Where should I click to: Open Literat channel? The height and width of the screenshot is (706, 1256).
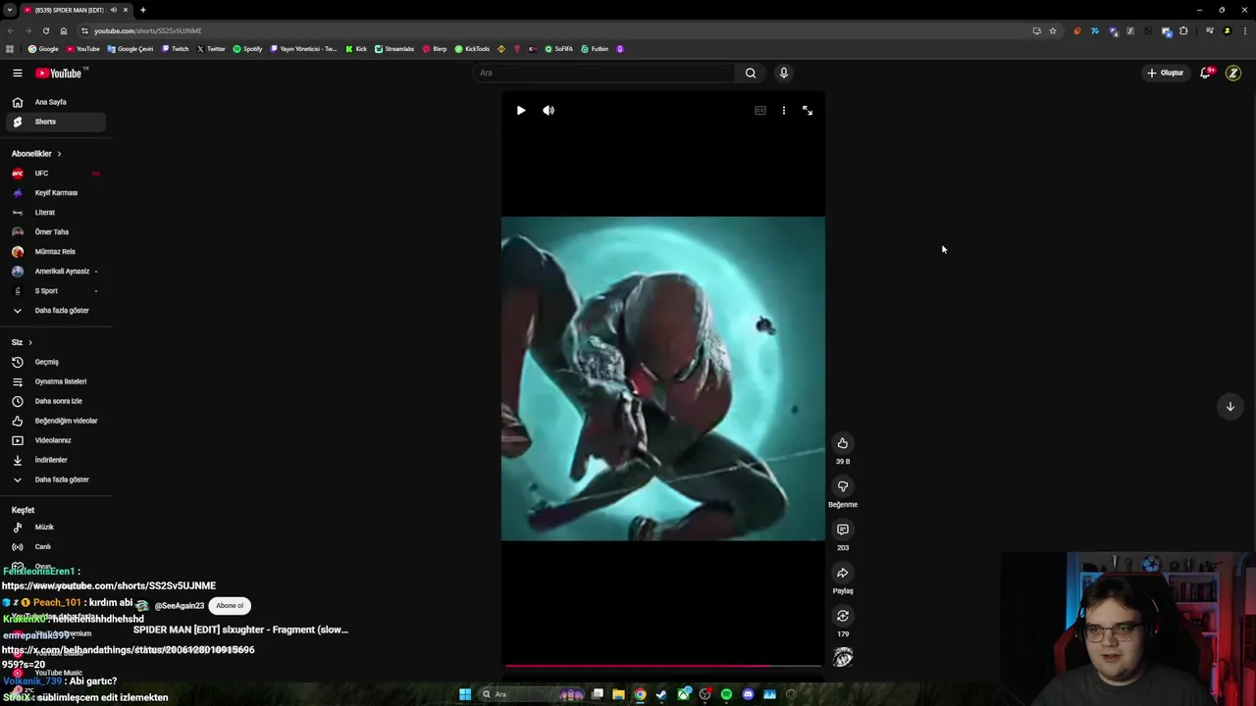56,213
